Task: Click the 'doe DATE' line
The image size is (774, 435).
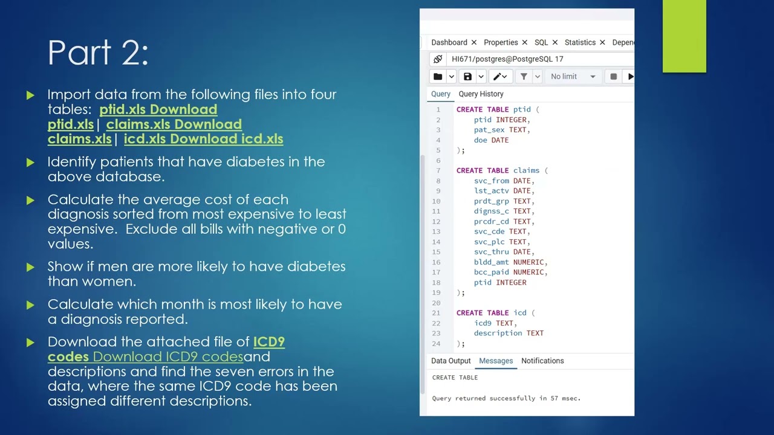Action: tap(491, 140)
